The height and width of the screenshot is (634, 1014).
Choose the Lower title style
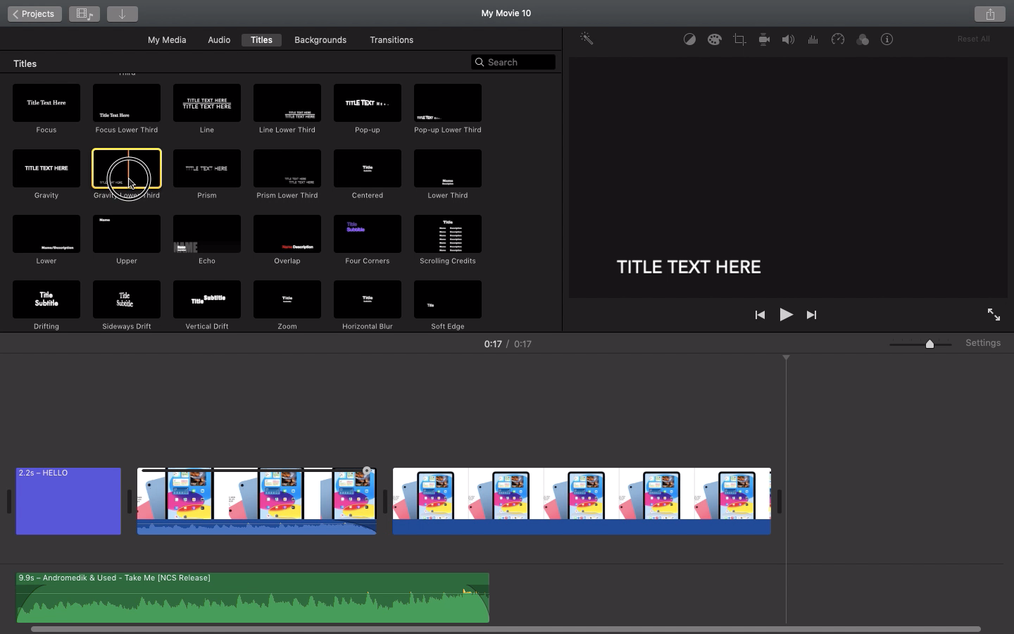(x=46, y=234)
